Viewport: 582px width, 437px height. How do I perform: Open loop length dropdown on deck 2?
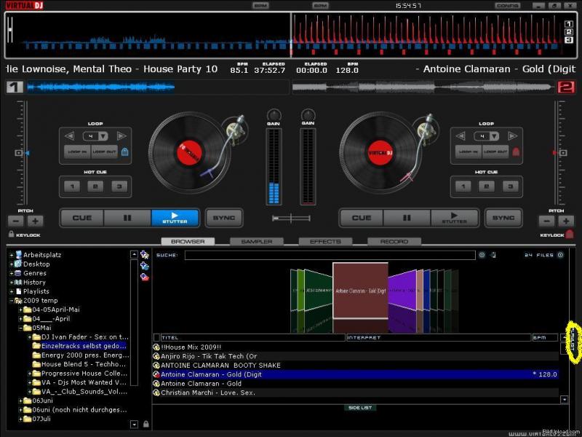[495, 136]
